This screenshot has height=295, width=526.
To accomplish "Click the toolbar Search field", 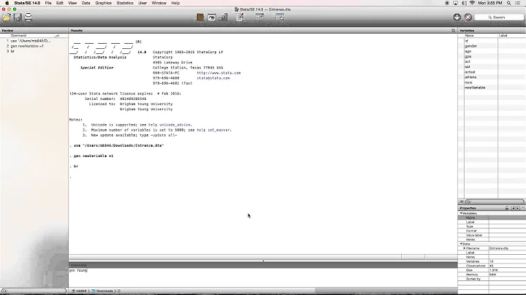I will point(499,17).
